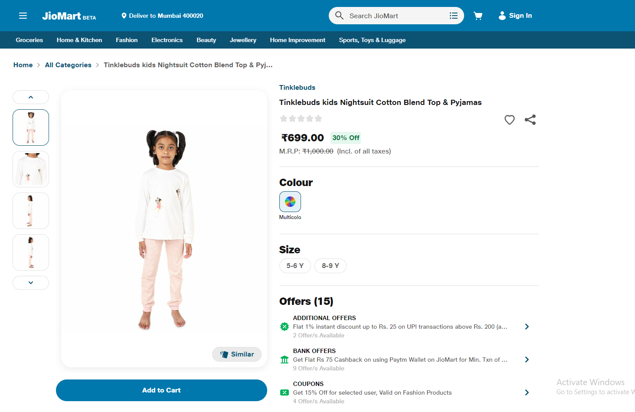Open the Electronics category menu
Screen dimensions: 635x412
(x=167, y=40)
